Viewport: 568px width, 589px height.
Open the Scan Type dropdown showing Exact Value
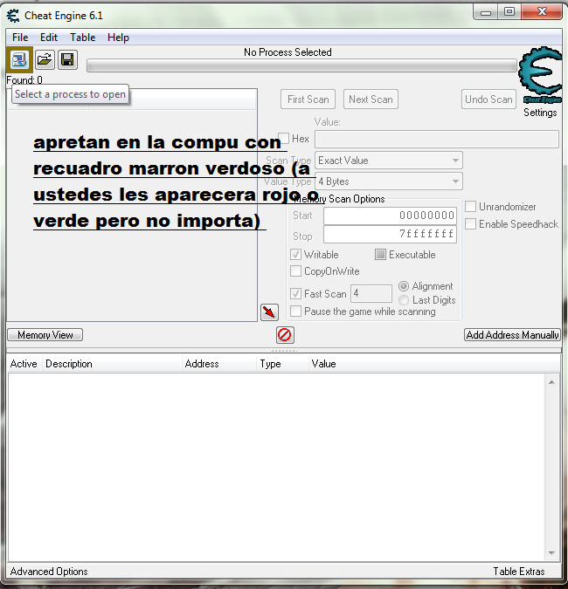[x=389, y=161]
